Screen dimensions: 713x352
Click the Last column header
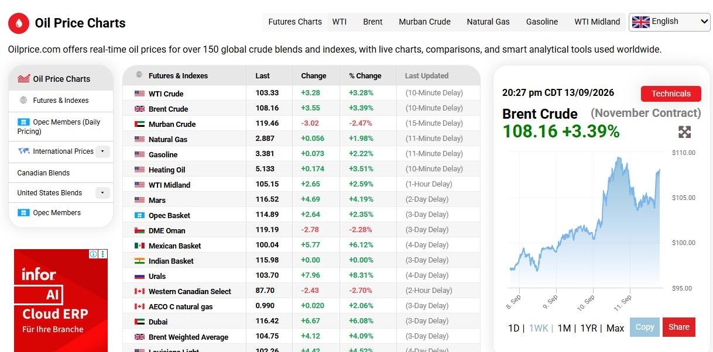point(262,75)
